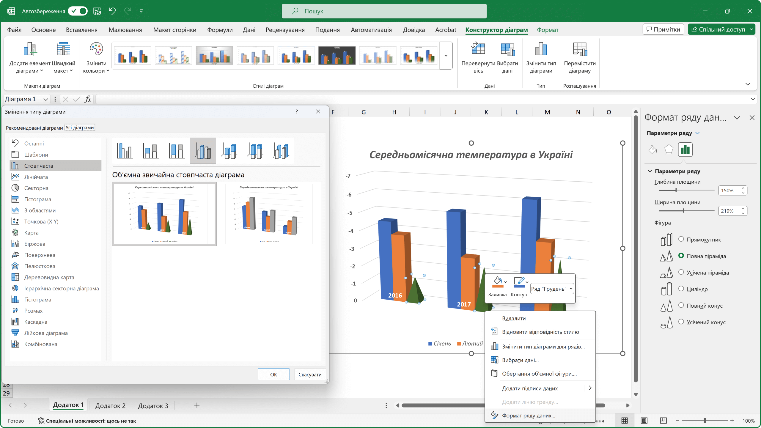Screen dimensions: 761x428
Task: Toggle the Автозбереження switch
Action: [x=78, y=11]
